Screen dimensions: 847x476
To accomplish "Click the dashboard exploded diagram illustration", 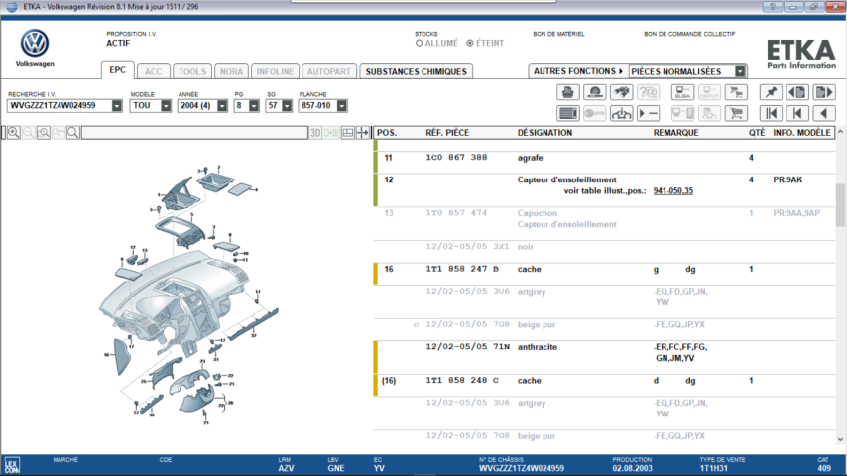I will tap(189, 295).
